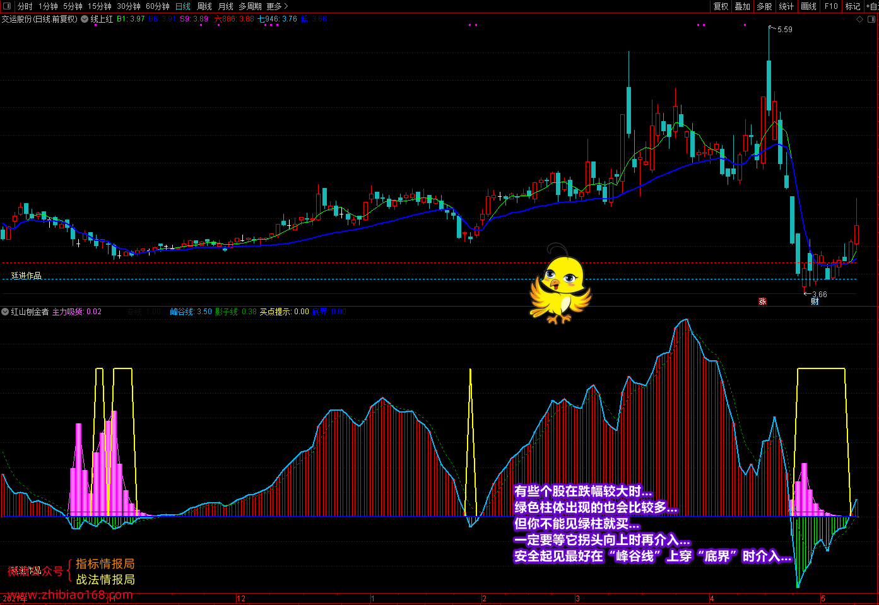Click the B1: 3.97 value
This screenshot has width=879, height=605.
point(131,20)
